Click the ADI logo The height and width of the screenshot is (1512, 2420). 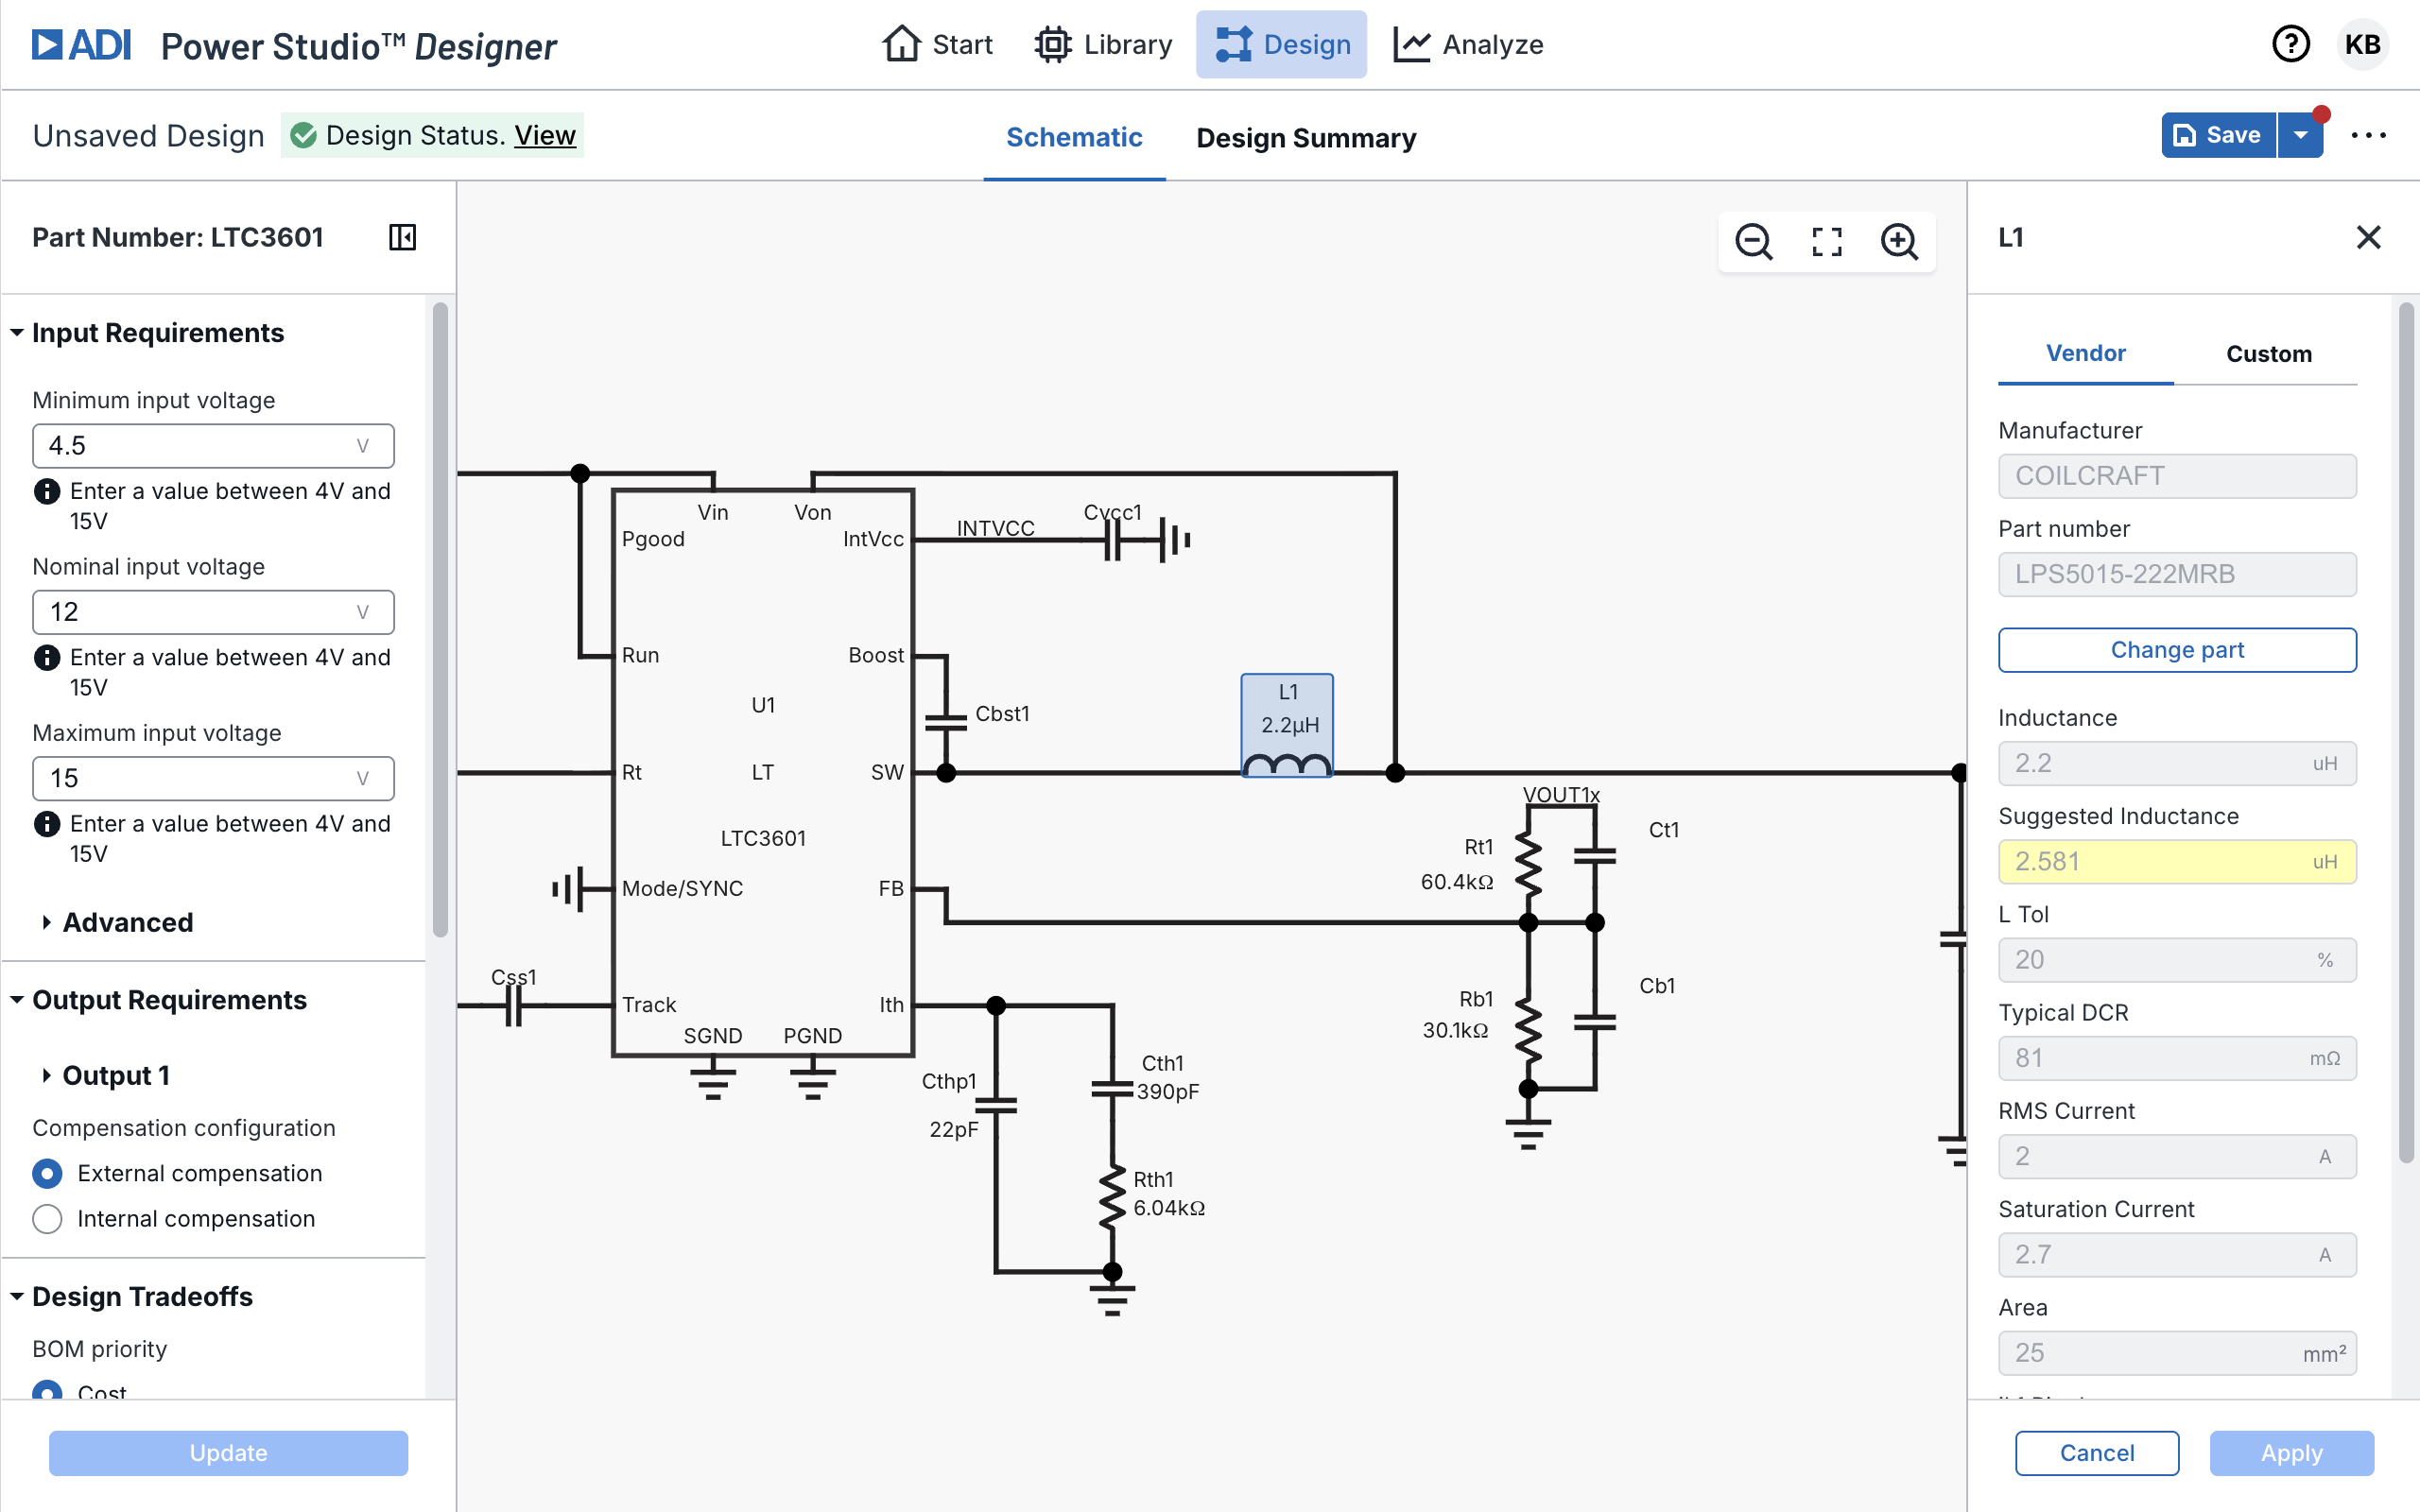[81, 45]
